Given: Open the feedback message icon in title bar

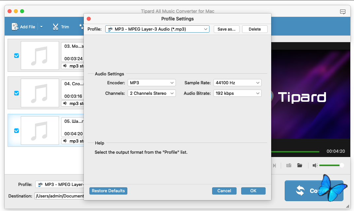Looking at the screenshot, I should (x=343, y=12).
